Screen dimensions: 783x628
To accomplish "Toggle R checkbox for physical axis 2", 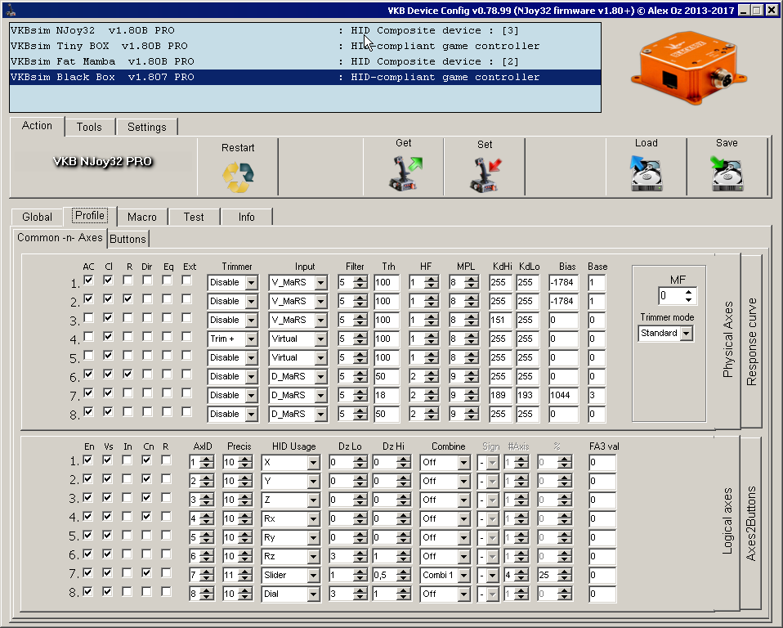I will [x=128, y=298].
